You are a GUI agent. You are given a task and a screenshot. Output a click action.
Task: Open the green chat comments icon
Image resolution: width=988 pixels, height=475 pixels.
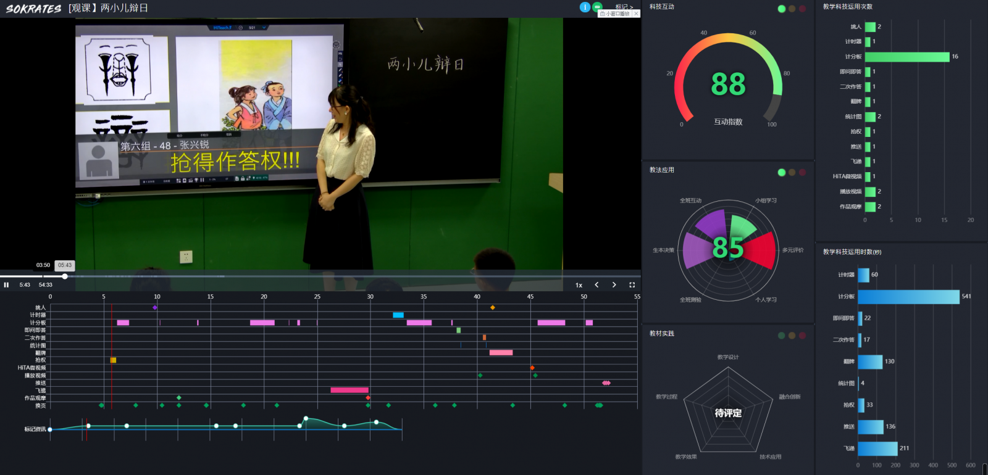[597, 7]
